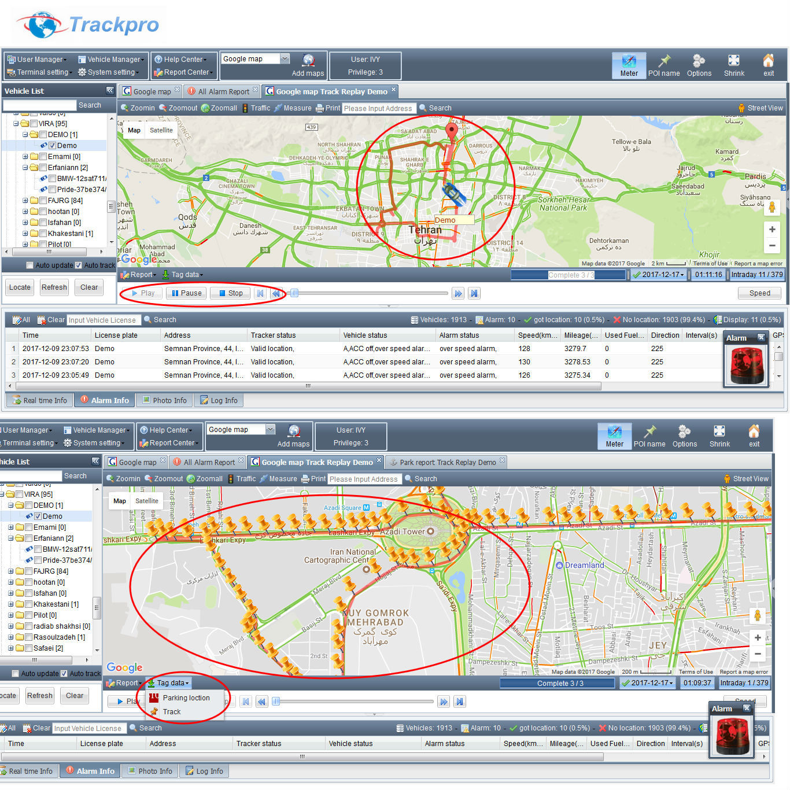
Task: Open the Meter panel icon
Action: click(629, 64)
